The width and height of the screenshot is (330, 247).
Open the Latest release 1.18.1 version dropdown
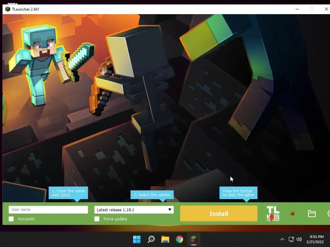134,210
